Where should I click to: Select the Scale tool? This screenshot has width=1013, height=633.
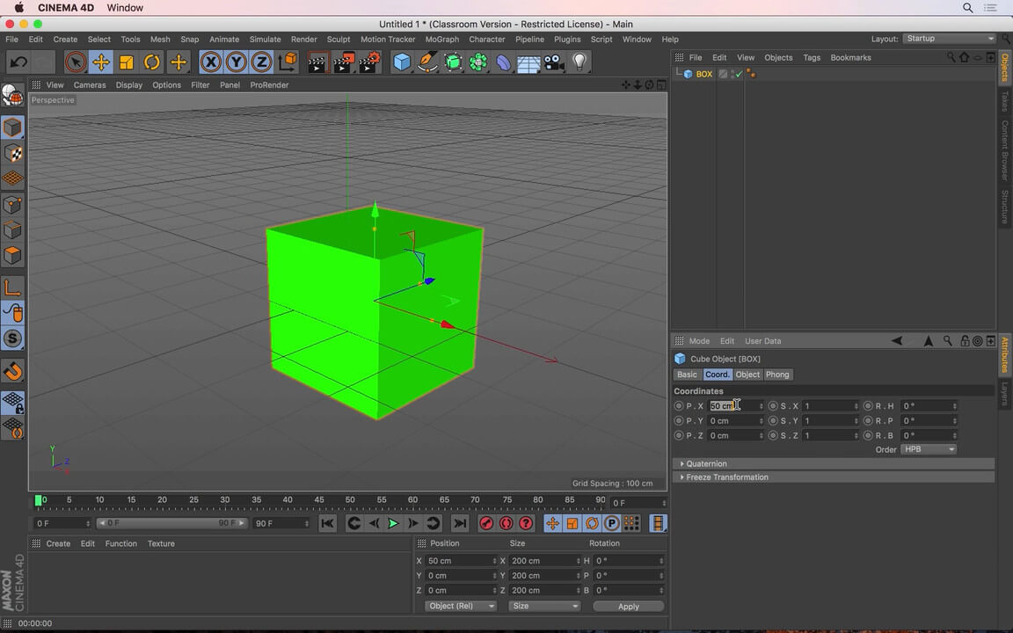124,62
